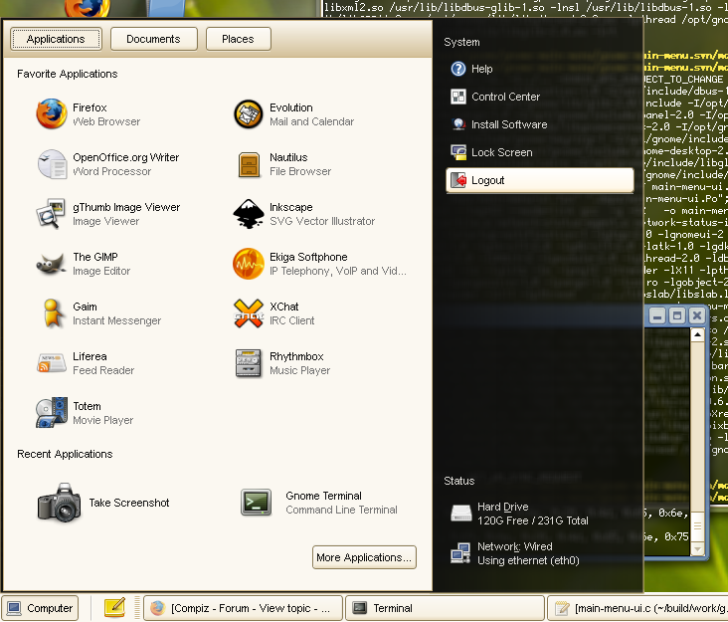Open gThumb Image Viewer icon
The image size is (728, 622).
pos(51,214)
